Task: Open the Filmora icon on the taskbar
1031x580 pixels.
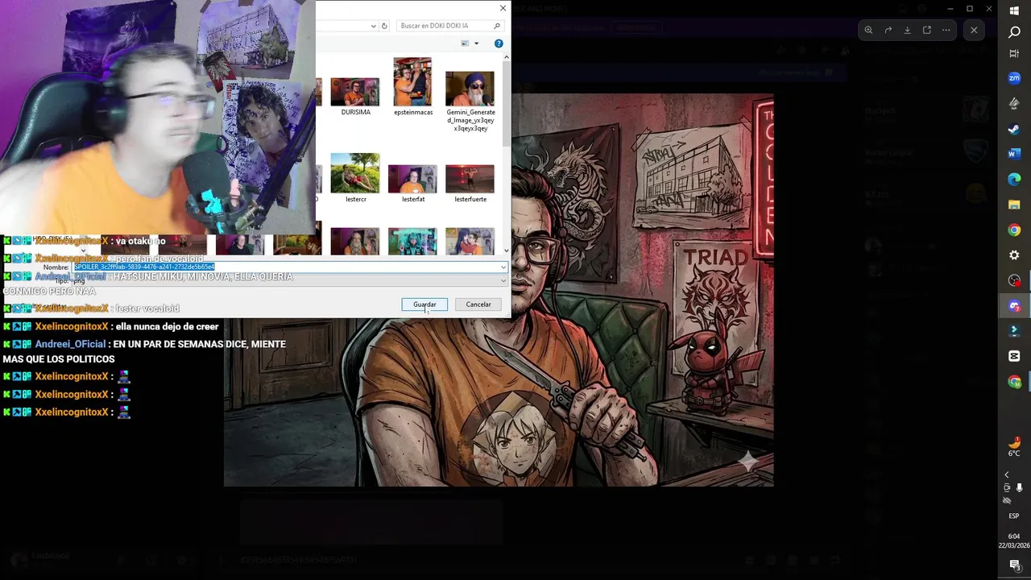Action: pyautogui.click(x=1014, y=331)
